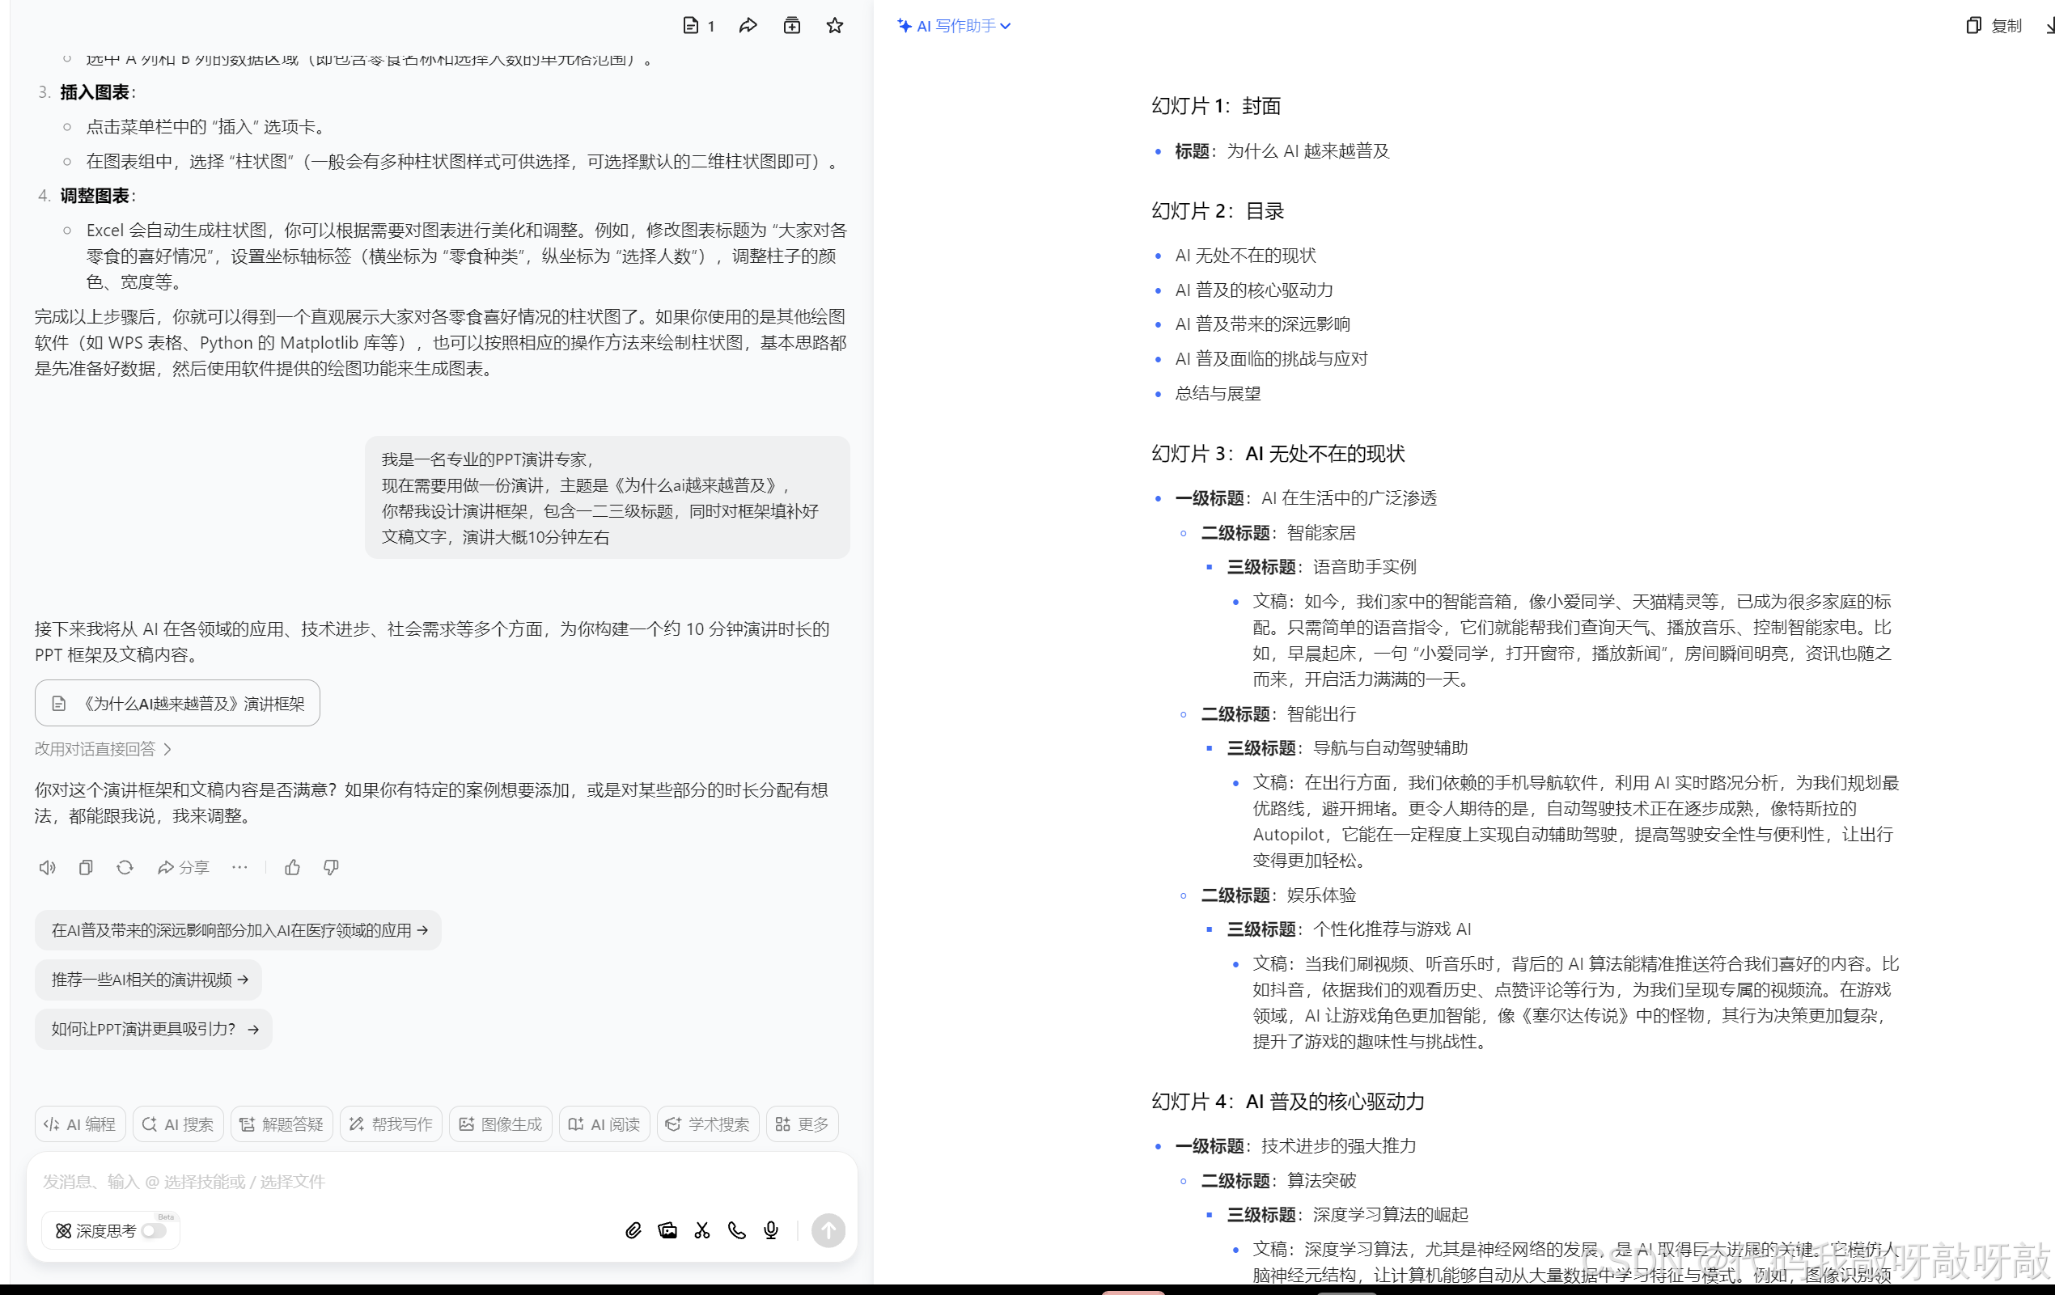Click the message input field
This screenshot has width=2055, height=1295.
(x=426, y=1182)
